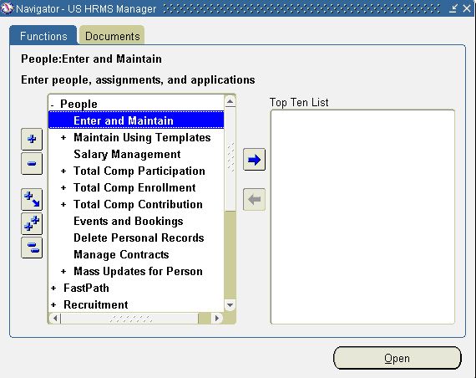Expand Mass Updates for Person node
The height and width of the screenshot is (378, 476).
coord(63,271)
